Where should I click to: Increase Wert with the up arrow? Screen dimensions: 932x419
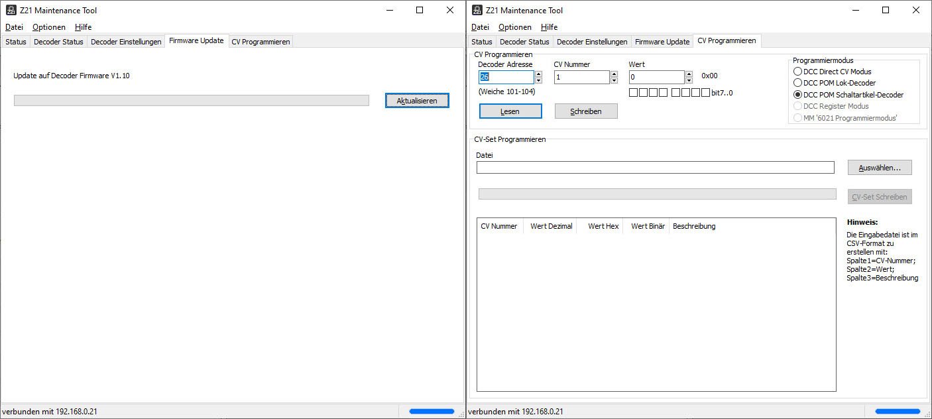pyautogui.click(x=689, y=74)
